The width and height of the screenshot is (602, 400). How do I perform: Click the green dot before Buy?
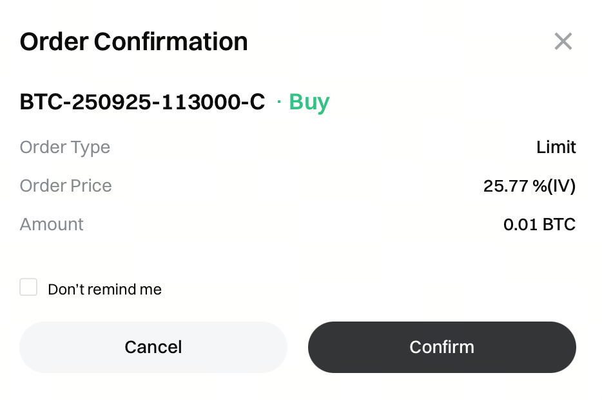coord(278,102)
